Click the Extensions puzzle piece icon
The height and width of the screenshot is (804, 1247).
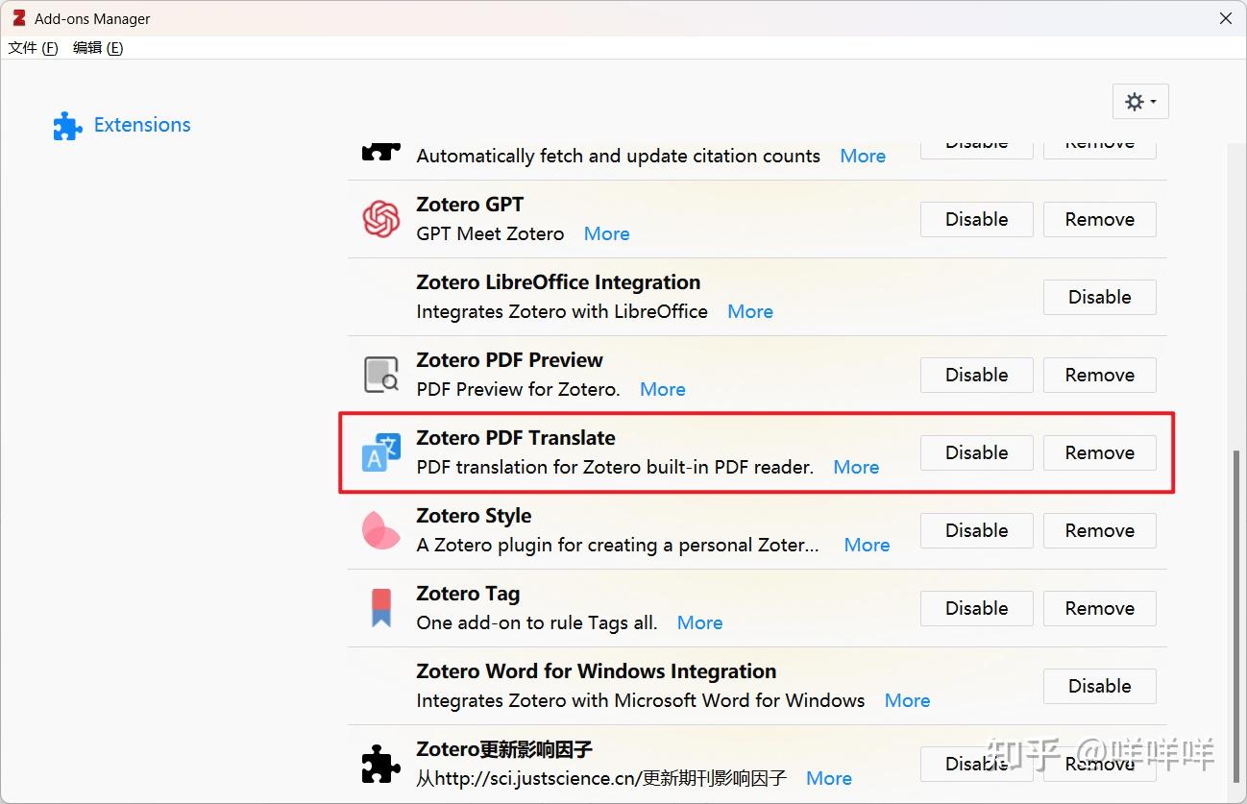point(67,126)
